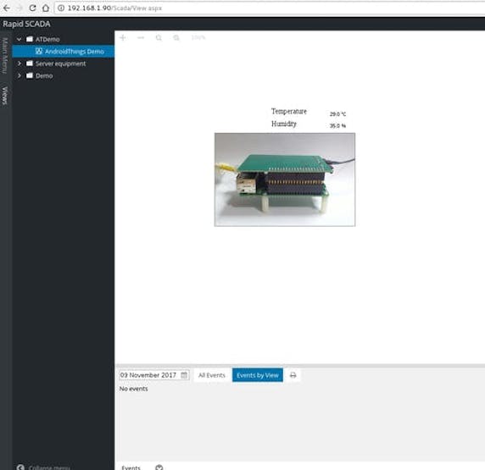
Task: Click the second magnifier icon in view toolbar
Action: click(x=176, y=37)
